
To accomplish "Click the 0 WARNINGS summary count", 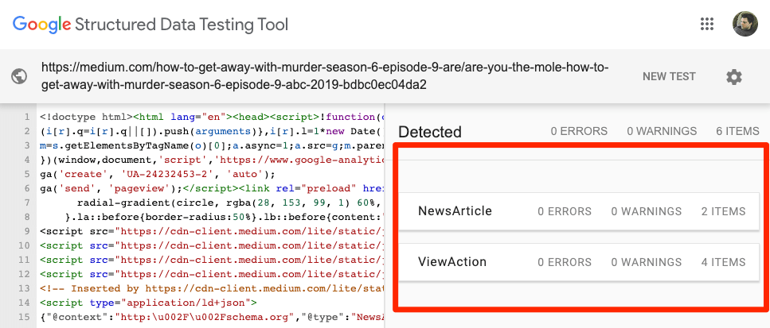I will tap(660, 132).
